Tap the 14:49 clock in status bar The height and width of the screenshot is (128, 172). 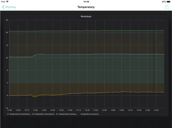click(x=86, y=2)
